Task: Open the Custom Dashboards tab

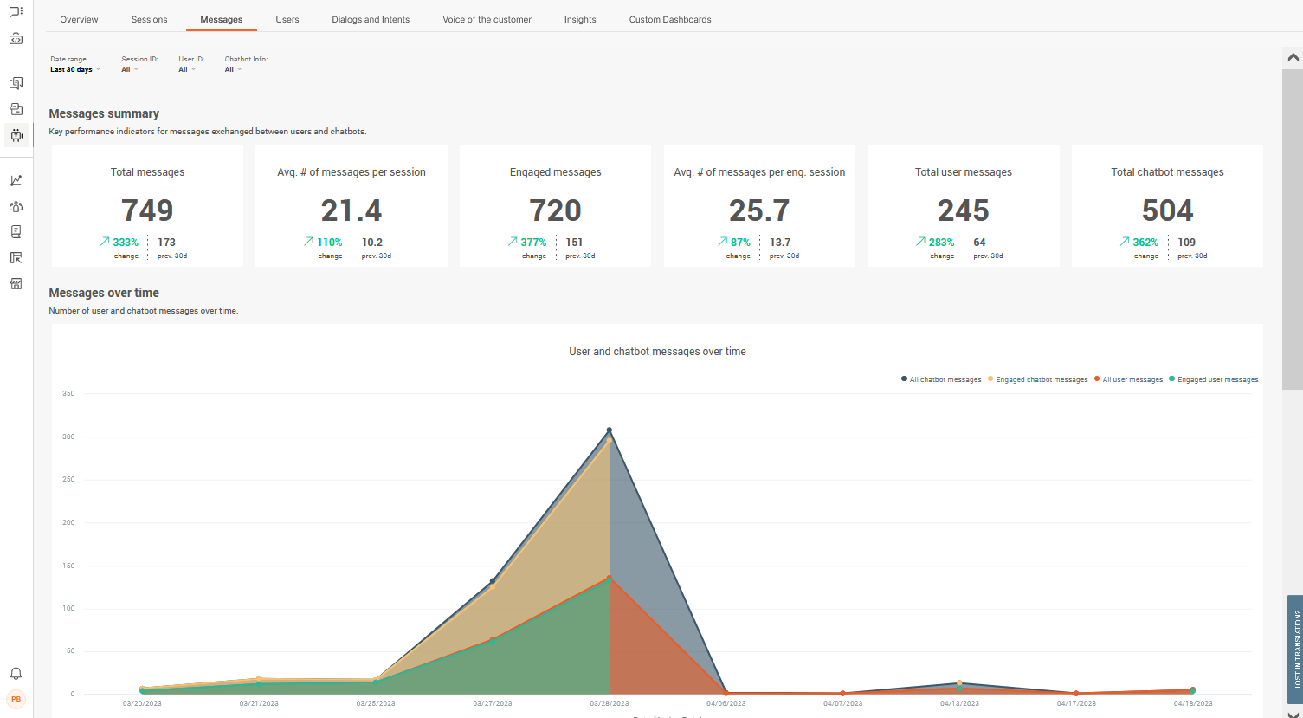Action: pos(669,19)
